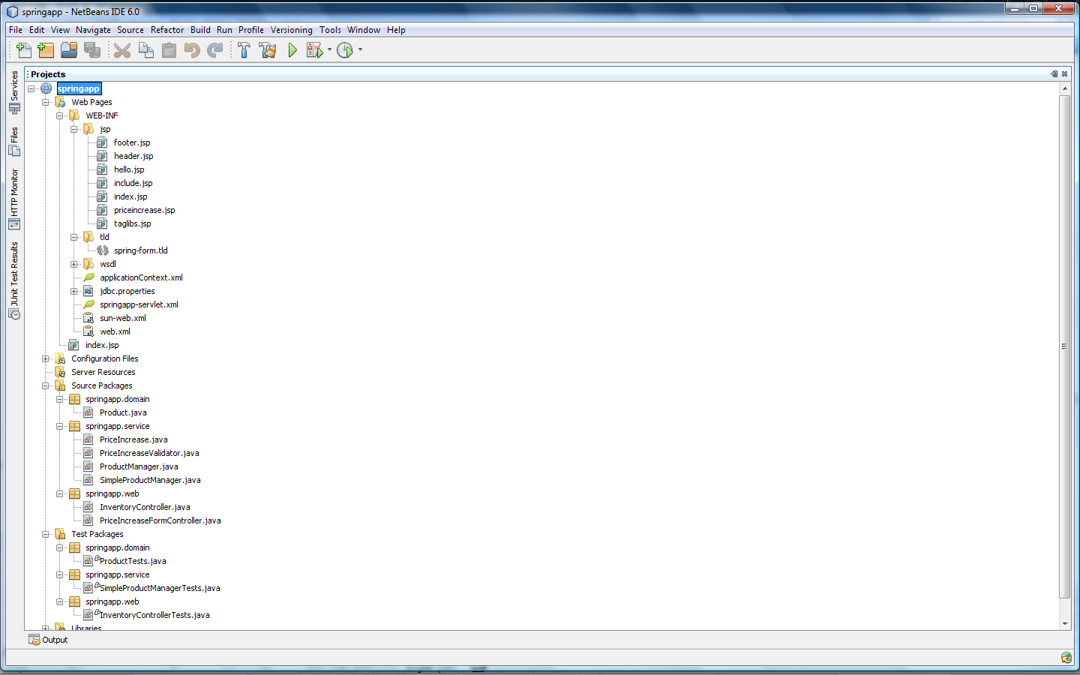Viewport: 1080px width, 675px height.
Task: Open the Refactor menu
Action: coord(166,30)
